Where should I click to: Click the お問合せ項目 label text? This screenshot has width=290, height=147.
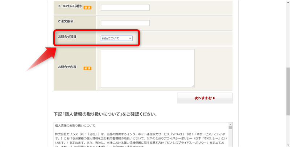pyautogui.click(x=67, y=37)
